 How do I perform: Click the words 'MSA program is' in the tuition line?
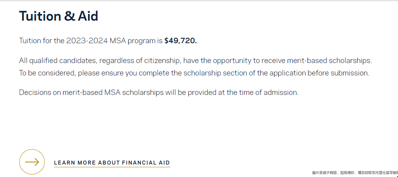[x=136, y=41]
